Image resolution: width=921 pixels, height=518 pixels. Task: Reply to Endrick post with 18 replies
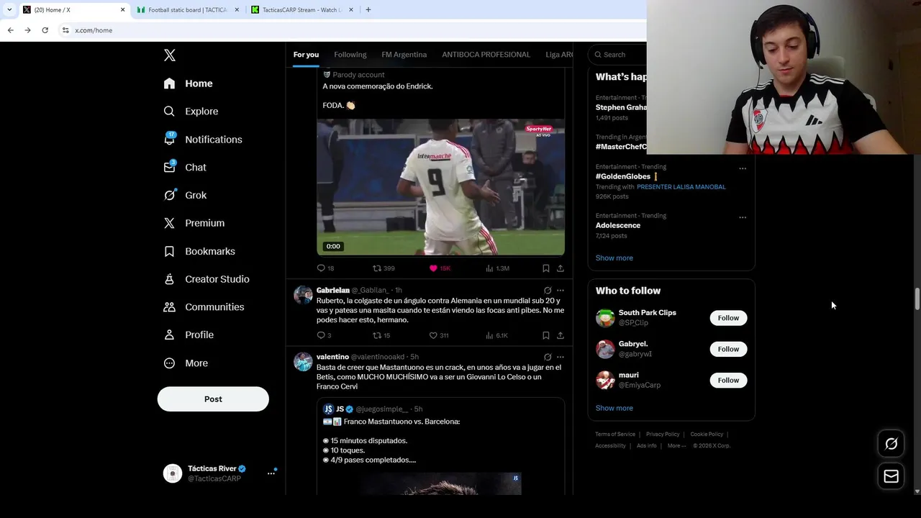click(326, 268)
